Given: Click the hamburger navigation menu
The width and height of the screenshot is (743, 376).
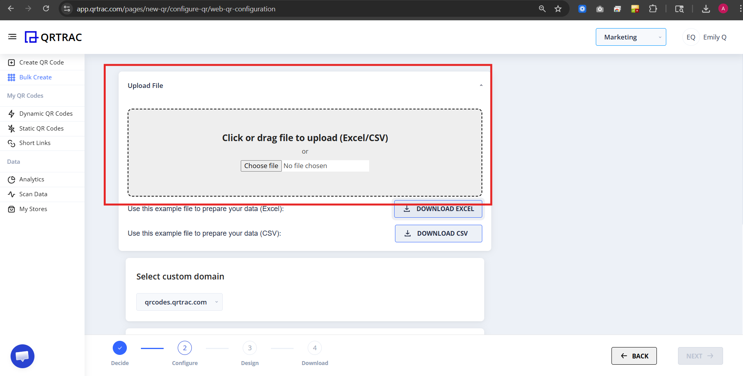Looking at the screenshot, I should (x=12, y=36).
